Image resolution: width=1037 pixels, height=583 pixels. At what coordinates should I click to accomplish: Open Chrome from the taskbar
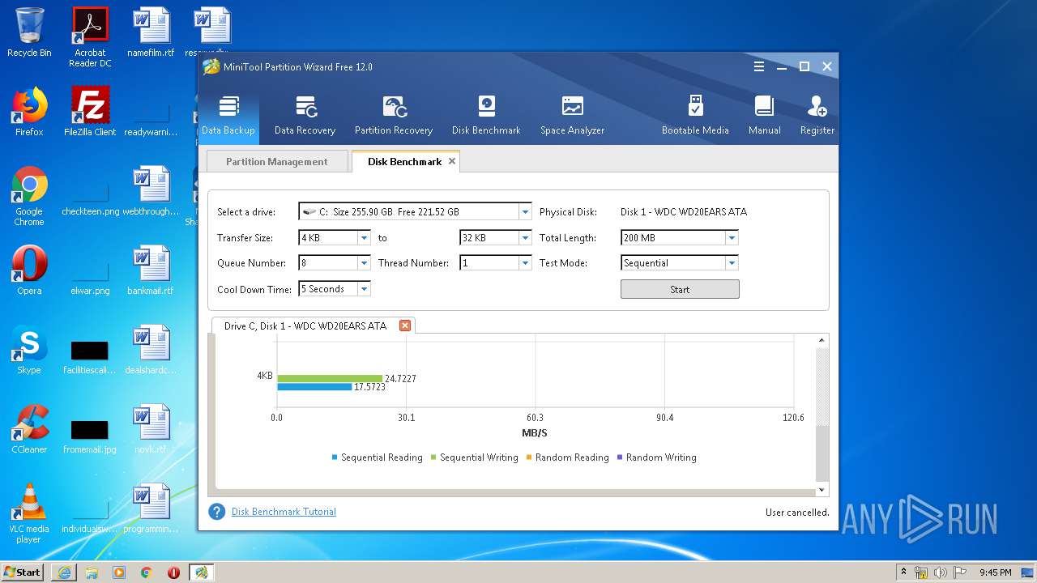[146, 572]
